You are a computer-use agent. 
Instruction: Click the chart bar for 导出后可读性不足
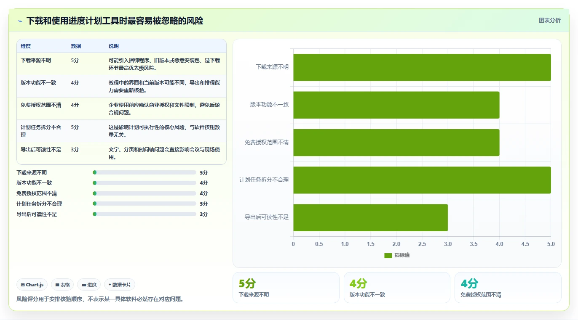tap(371, 217)
